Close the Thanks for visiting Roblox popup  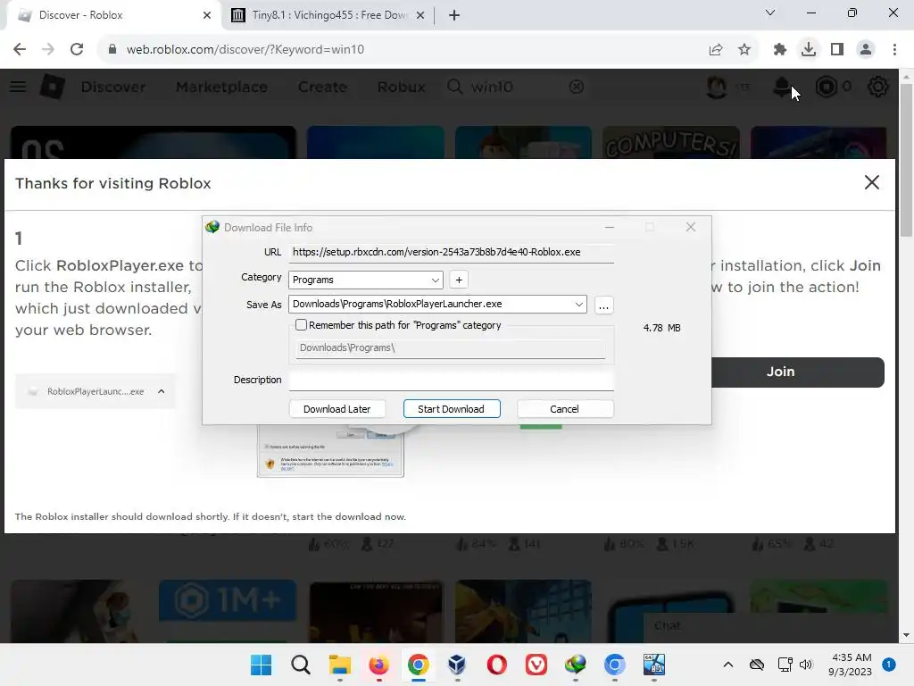coord(871,182)
